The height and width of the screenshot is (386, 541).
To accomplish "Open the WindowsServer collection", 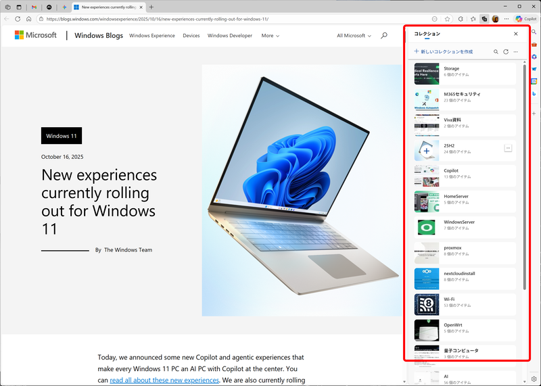I will pyautogui.click(x=465, y=227).
